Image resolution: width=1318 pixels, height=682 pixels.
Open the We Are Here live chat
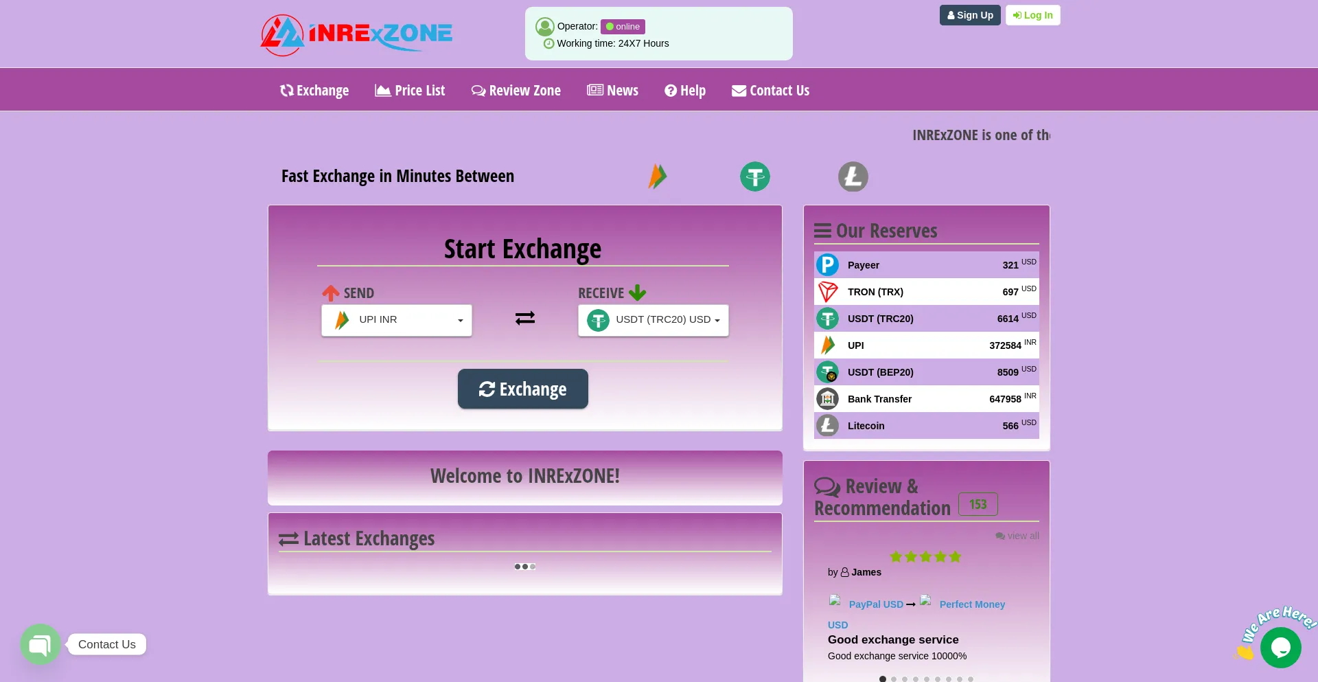click(1280, 647)
